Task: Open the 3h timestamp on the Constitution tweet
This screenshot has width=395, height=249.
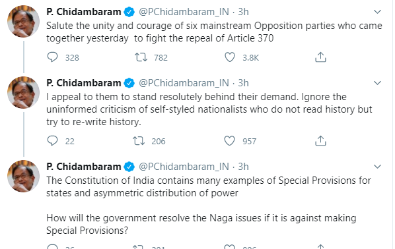Action: click(x=243, y=167)
